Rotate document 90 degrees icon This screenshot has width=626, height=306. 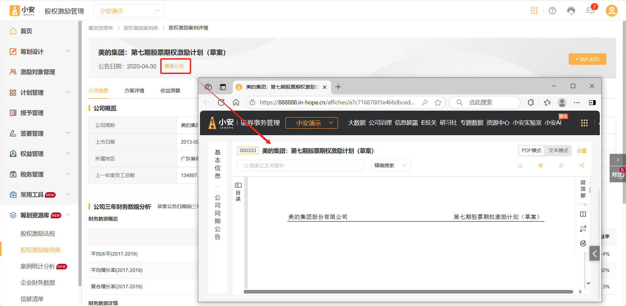[583, 243]
